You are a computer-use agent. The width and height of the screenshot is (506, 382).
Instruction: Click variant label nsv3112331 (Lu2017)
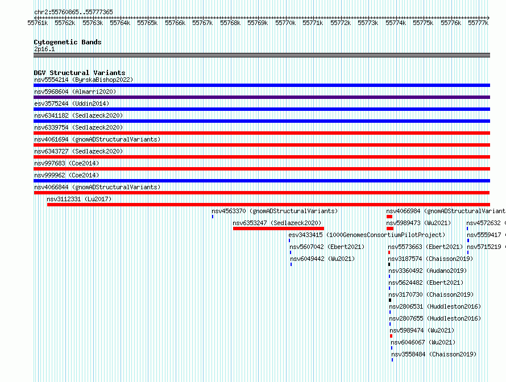click(79, 199)
